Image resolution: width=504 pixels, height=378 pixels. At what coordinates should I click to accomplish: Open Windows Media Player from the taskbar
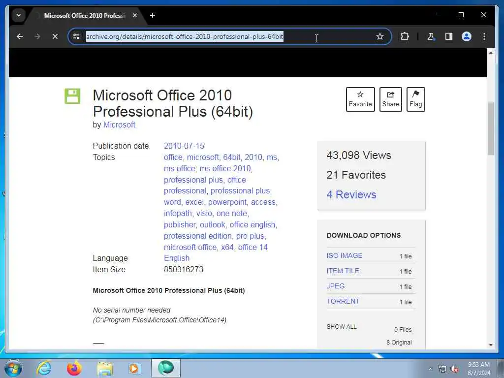[135, 368]
